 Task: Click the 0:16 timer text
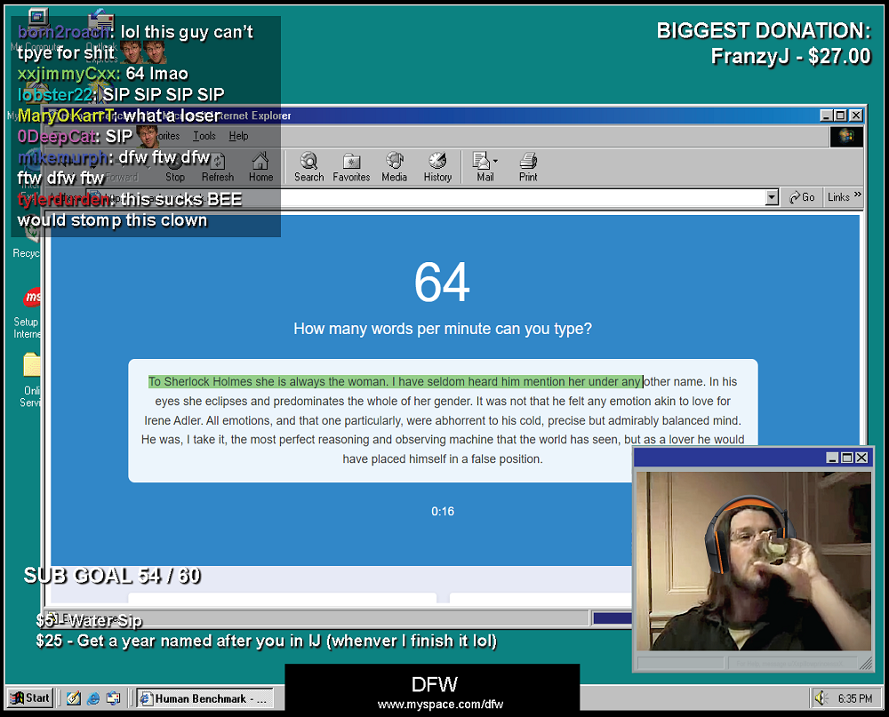[443, 511]
